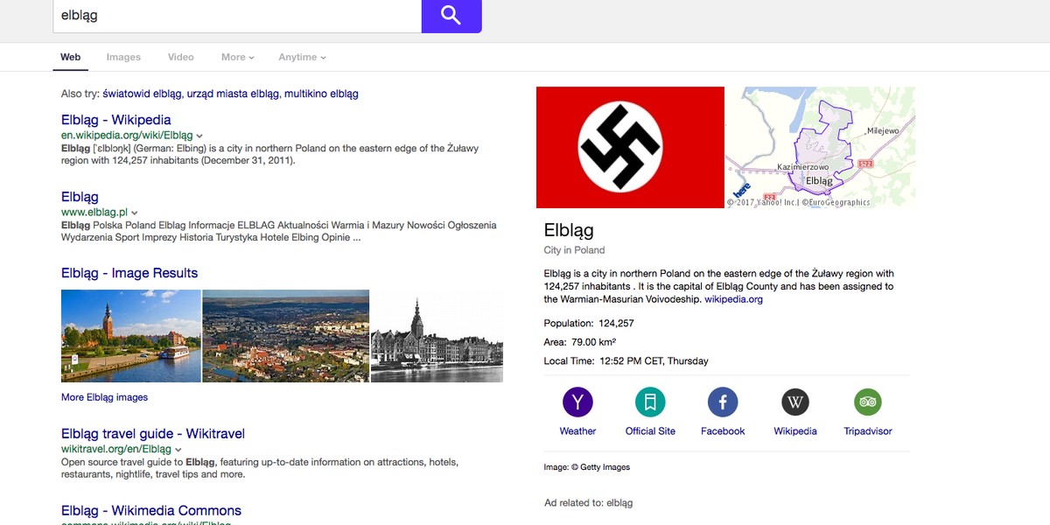Image resolution: width=1050 pixels, height=525 pixels.
Task: Click the 'Elbląg' heading in the city panel
Action: pyautogui.click(x=569, y=230)
